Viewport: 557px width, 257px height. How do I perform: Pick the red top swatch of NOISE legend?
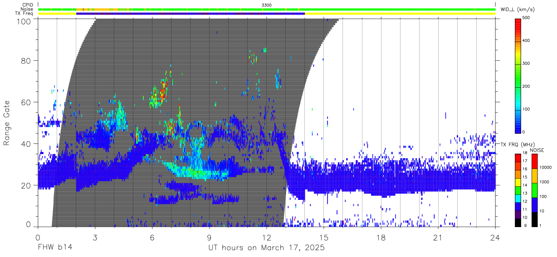(534, 161)
